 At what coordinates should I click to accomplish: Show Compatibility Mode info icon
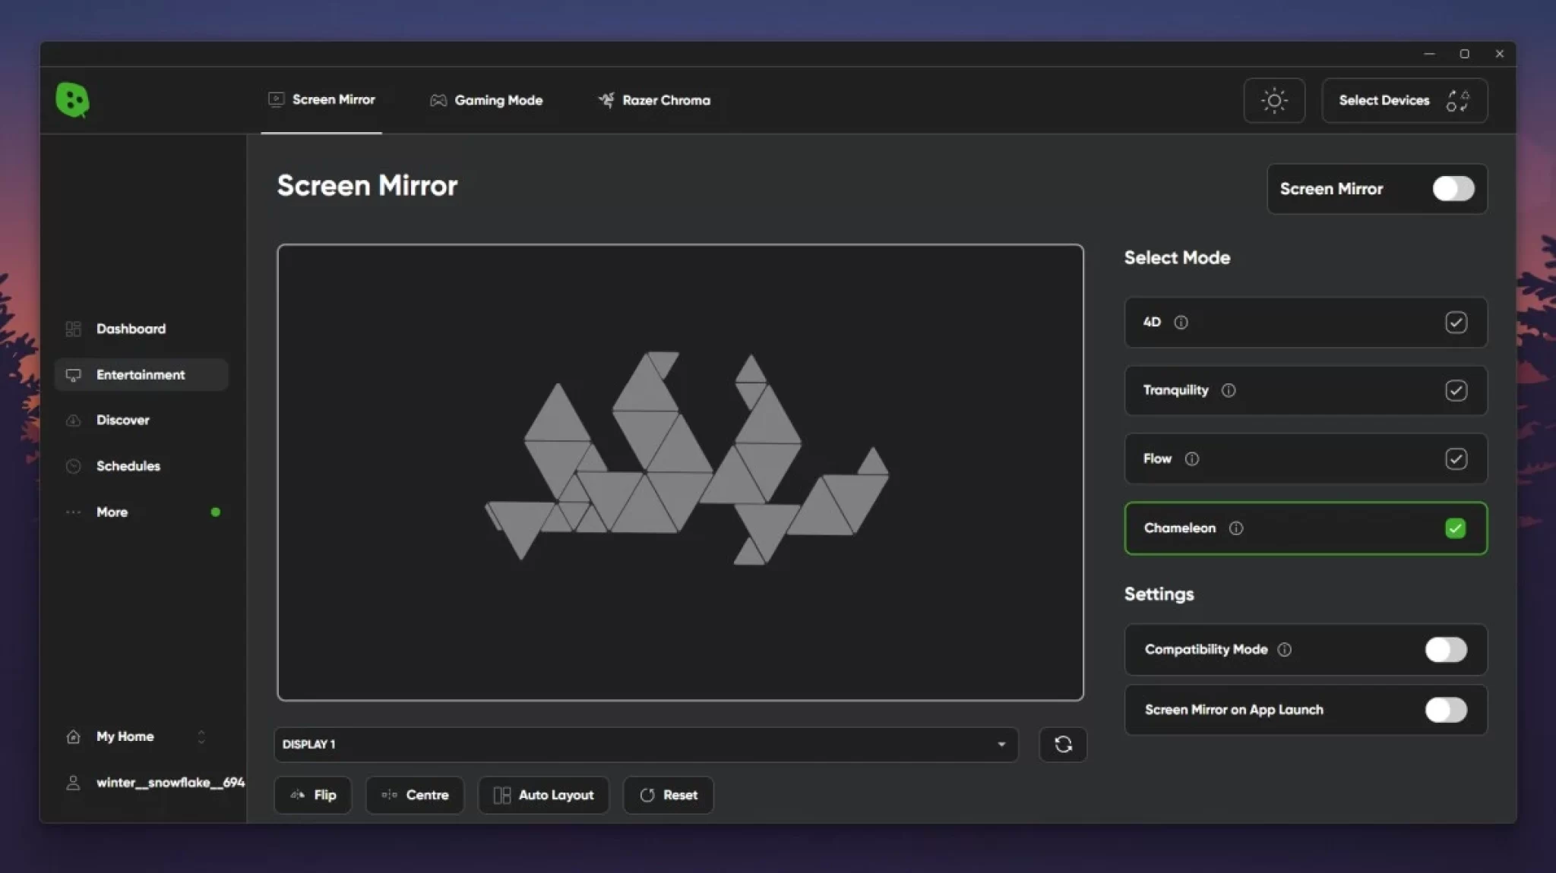tap(1284, 650)
